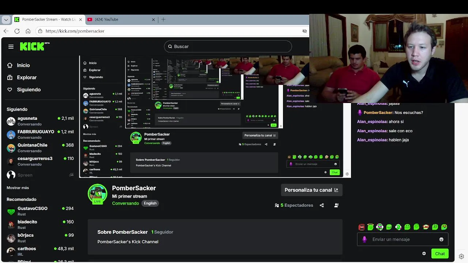Open GustavoCSGO recommended channel
The width and height of the screenshot is (468, 263).
click(x=40, y=211)
